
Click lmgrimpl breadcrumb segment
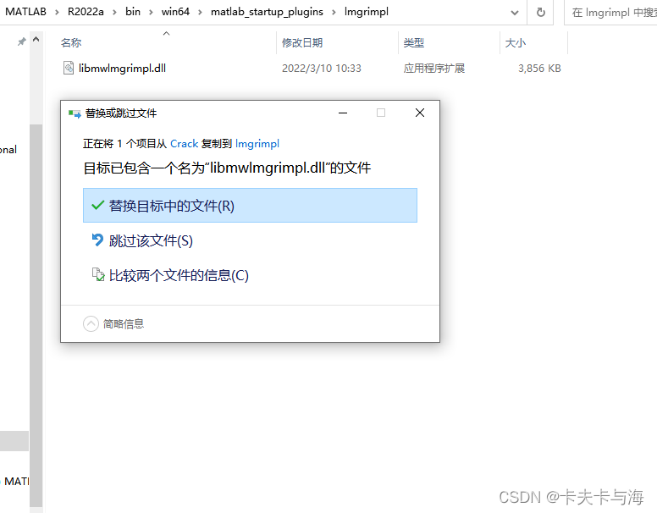coord(367,12)
